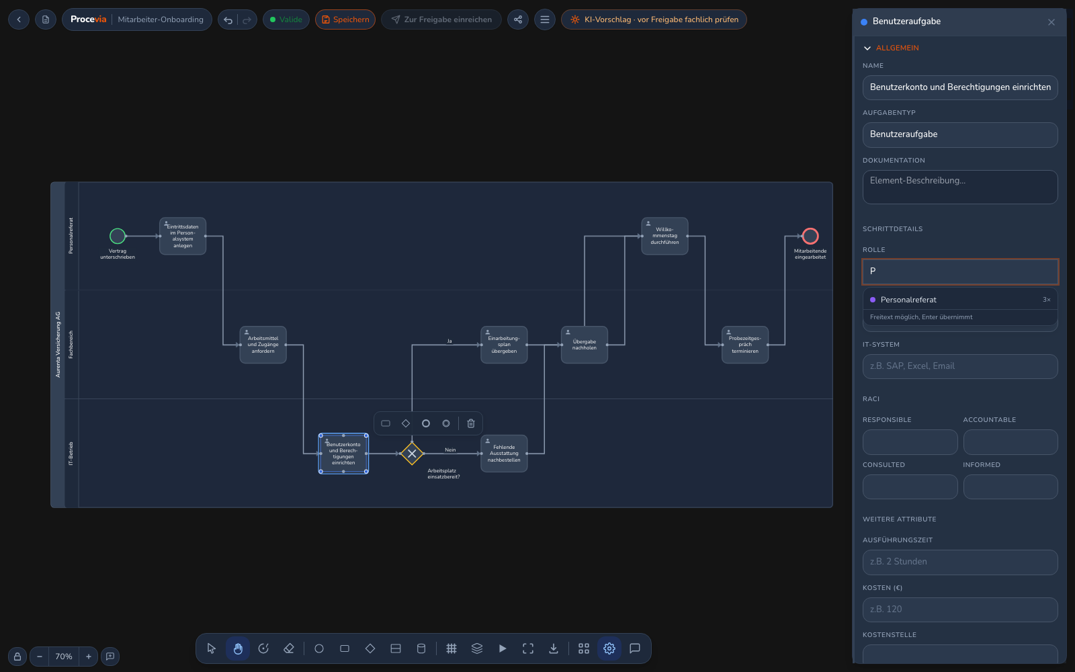Select Probezeitgespräch terminieren task
This screenshot has width=1075, height=672.
[745, 345]
